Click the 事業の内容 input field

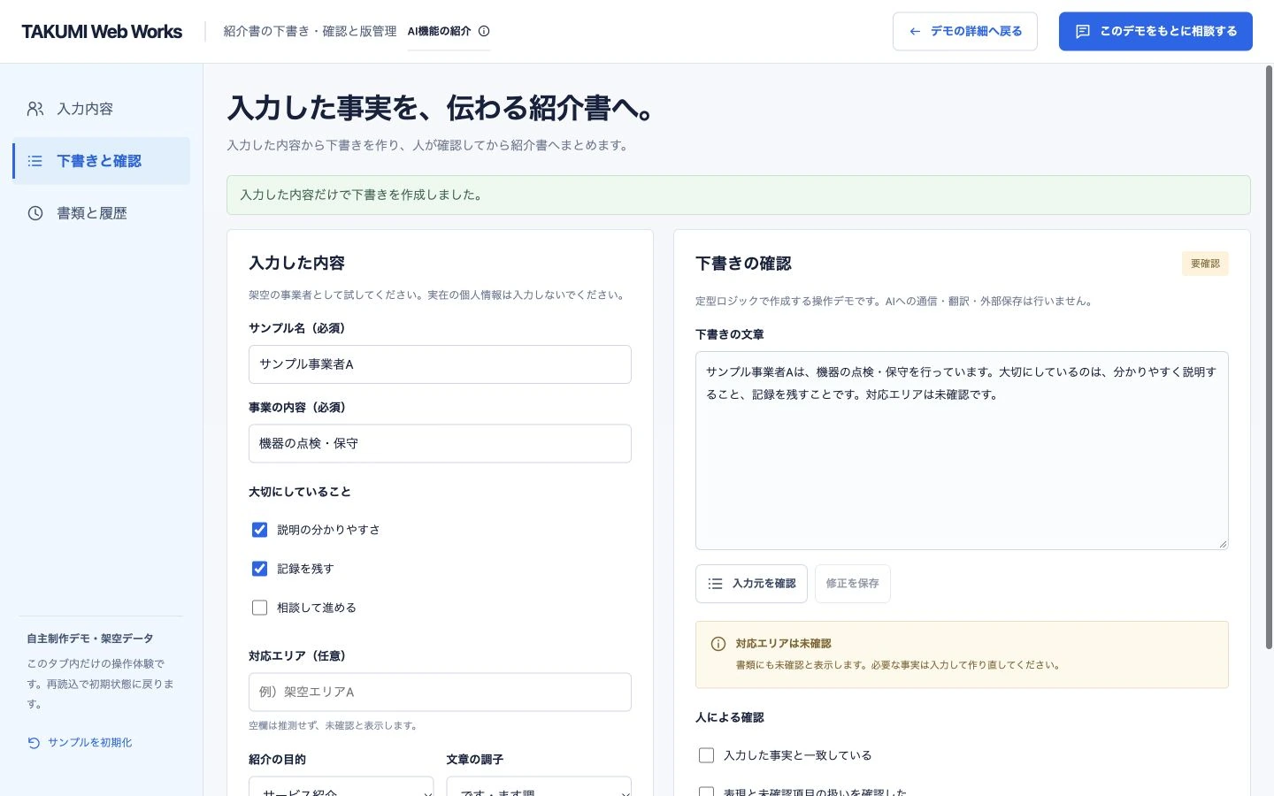[440, 444]
